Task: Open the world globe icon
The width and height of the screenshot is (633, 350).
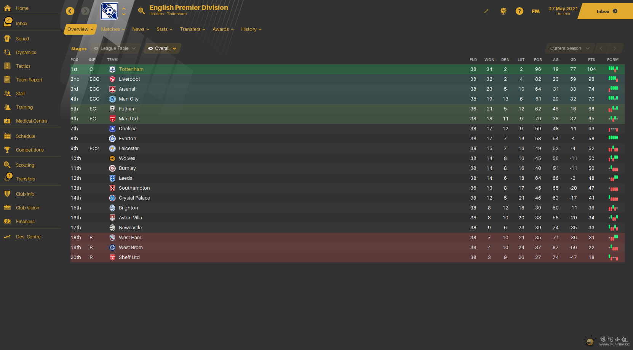Action: (503, 11)
